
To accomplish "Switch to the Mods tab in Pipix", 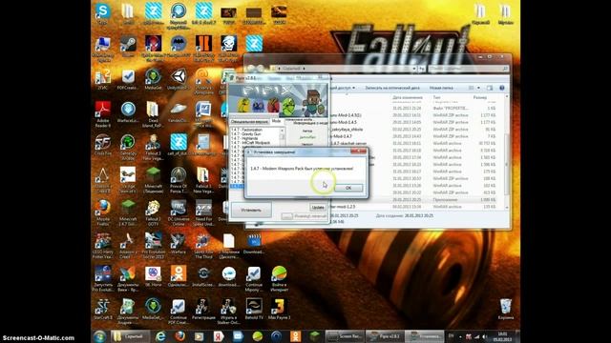I will click(x=276, y=121).
